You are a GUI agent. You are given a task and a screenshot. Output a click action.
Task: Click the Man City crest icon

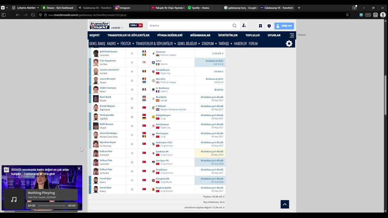[x=153, y=81]
